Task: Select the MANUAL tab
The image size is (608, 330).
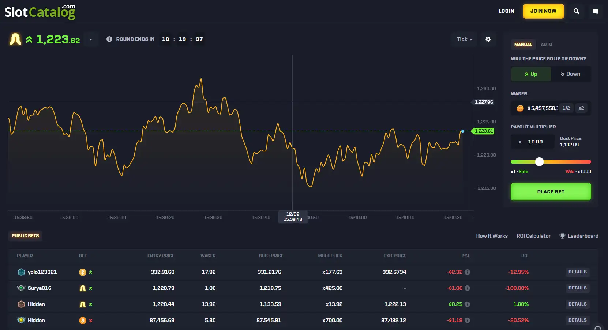Action: [523, 45]
